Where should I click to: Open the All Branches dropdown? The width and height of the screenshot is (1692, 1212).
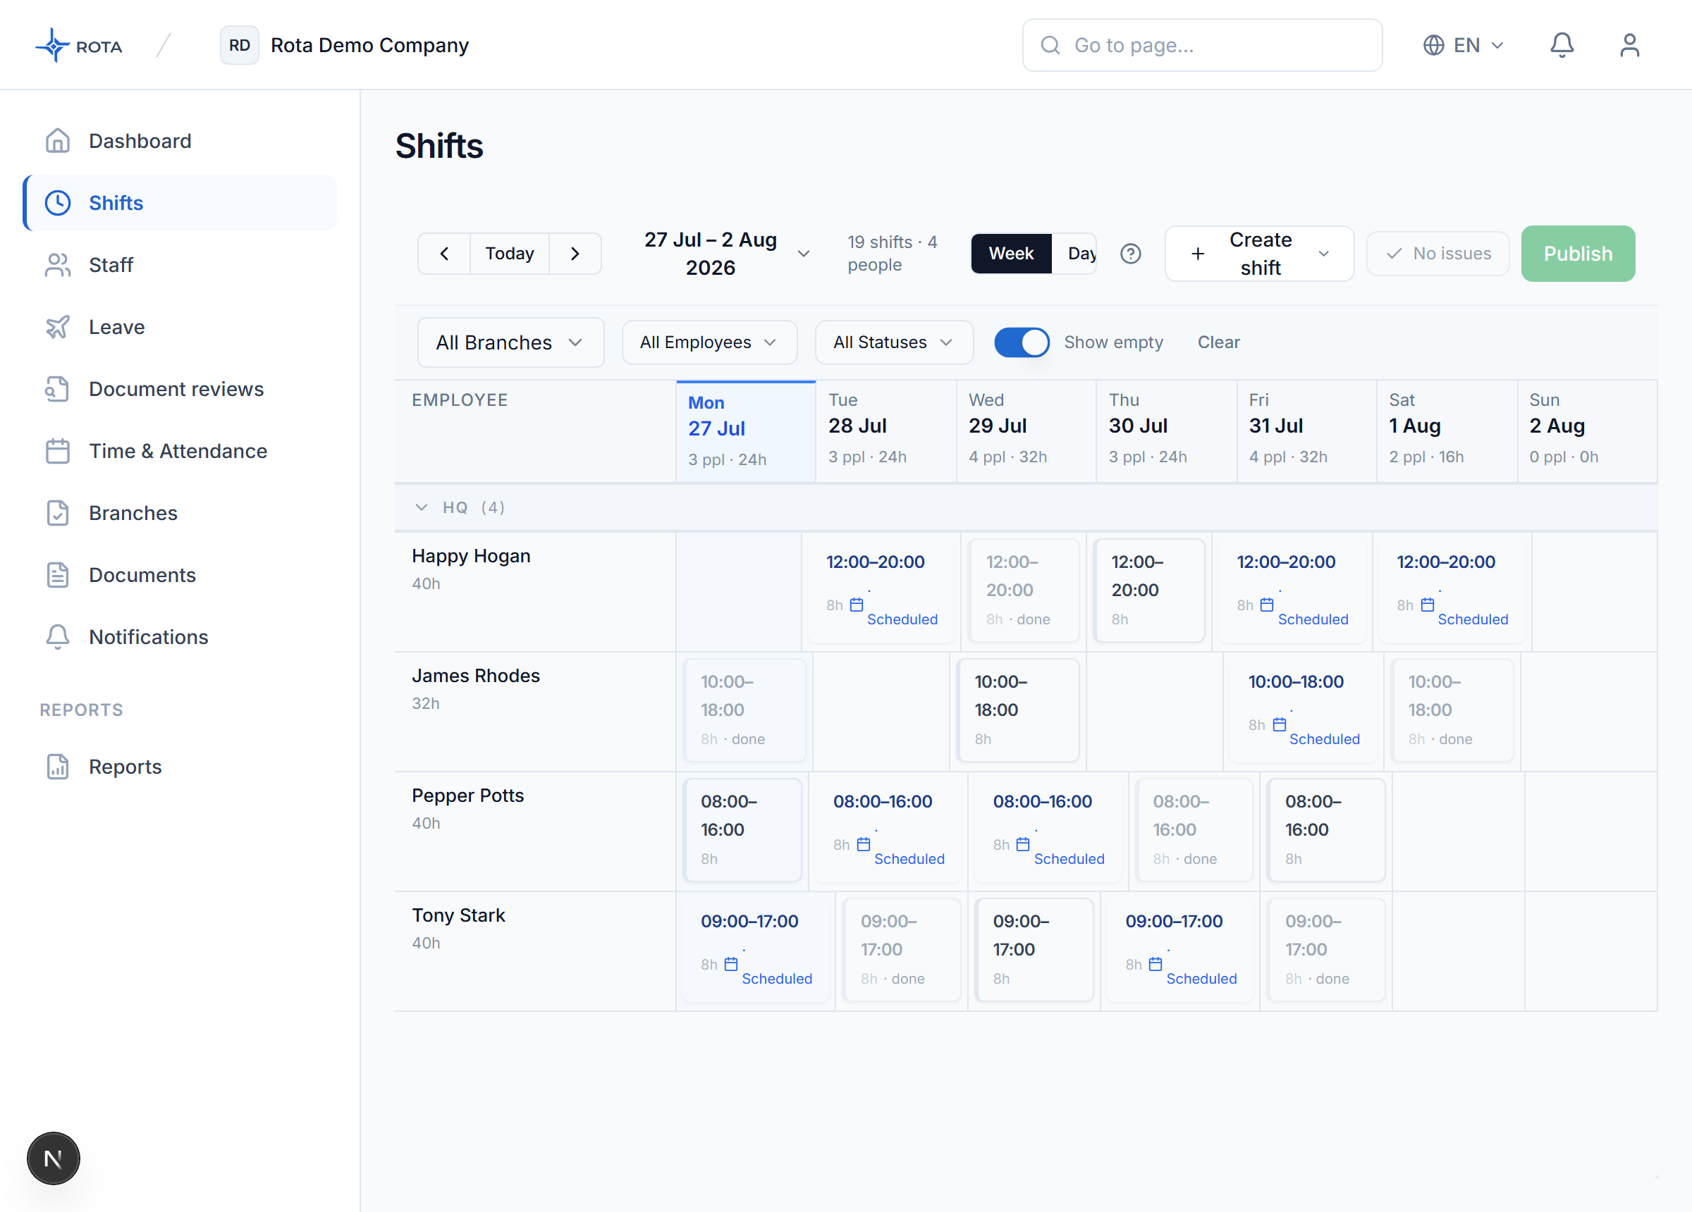(x=510, y=342)
